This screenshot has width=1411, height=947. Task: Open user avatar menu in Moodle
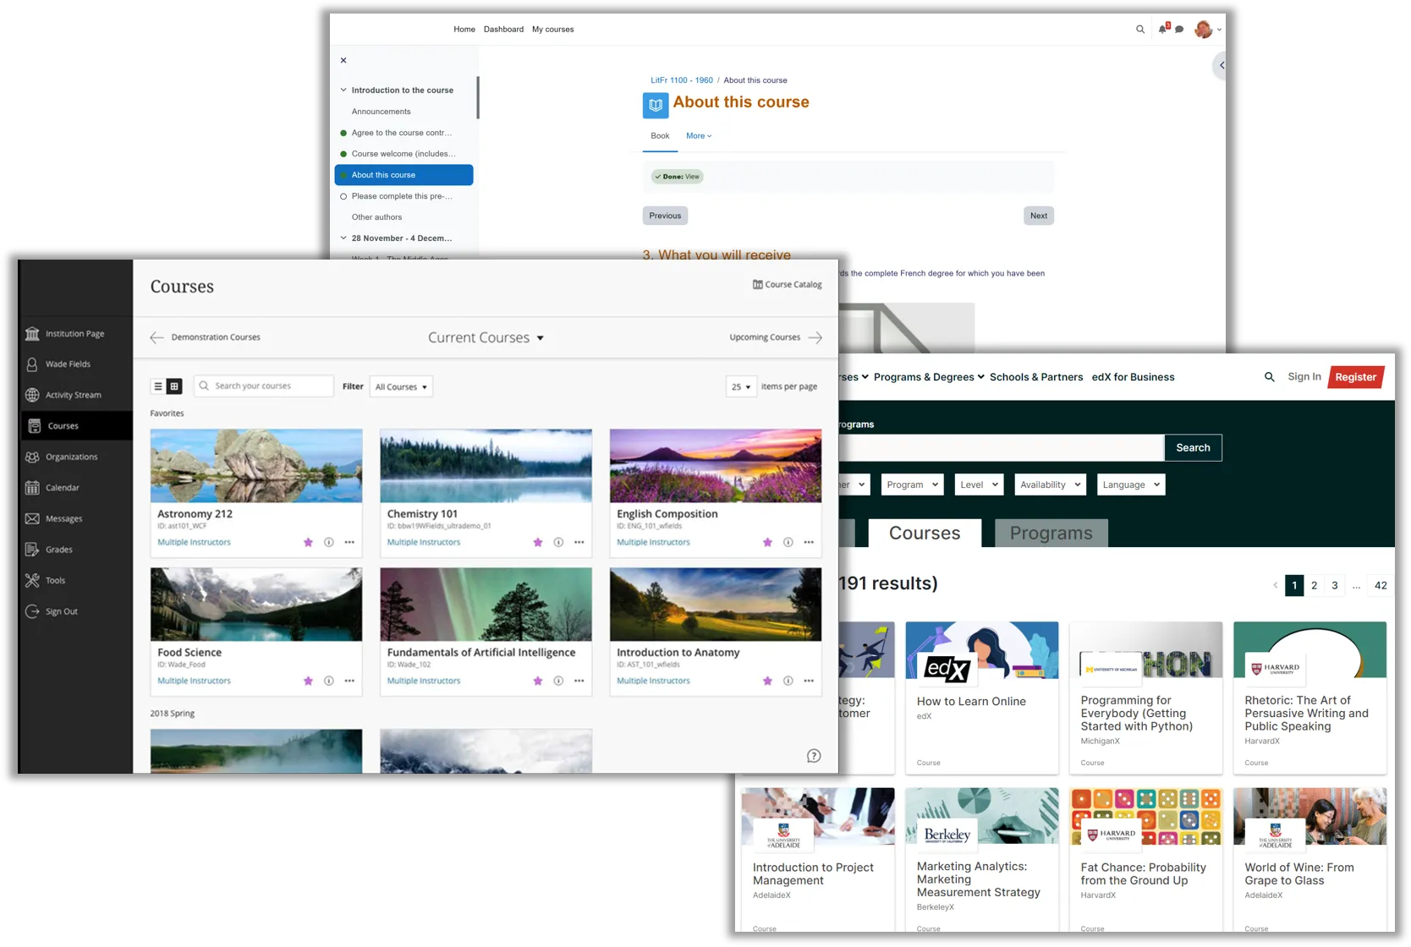pyautogui.click(x=1207, y=30)
